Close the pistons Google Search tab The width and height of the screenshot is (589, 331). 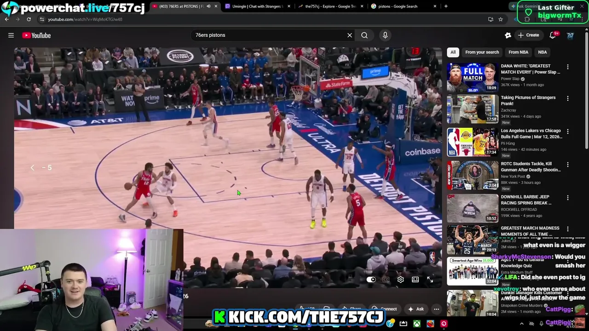435,6
